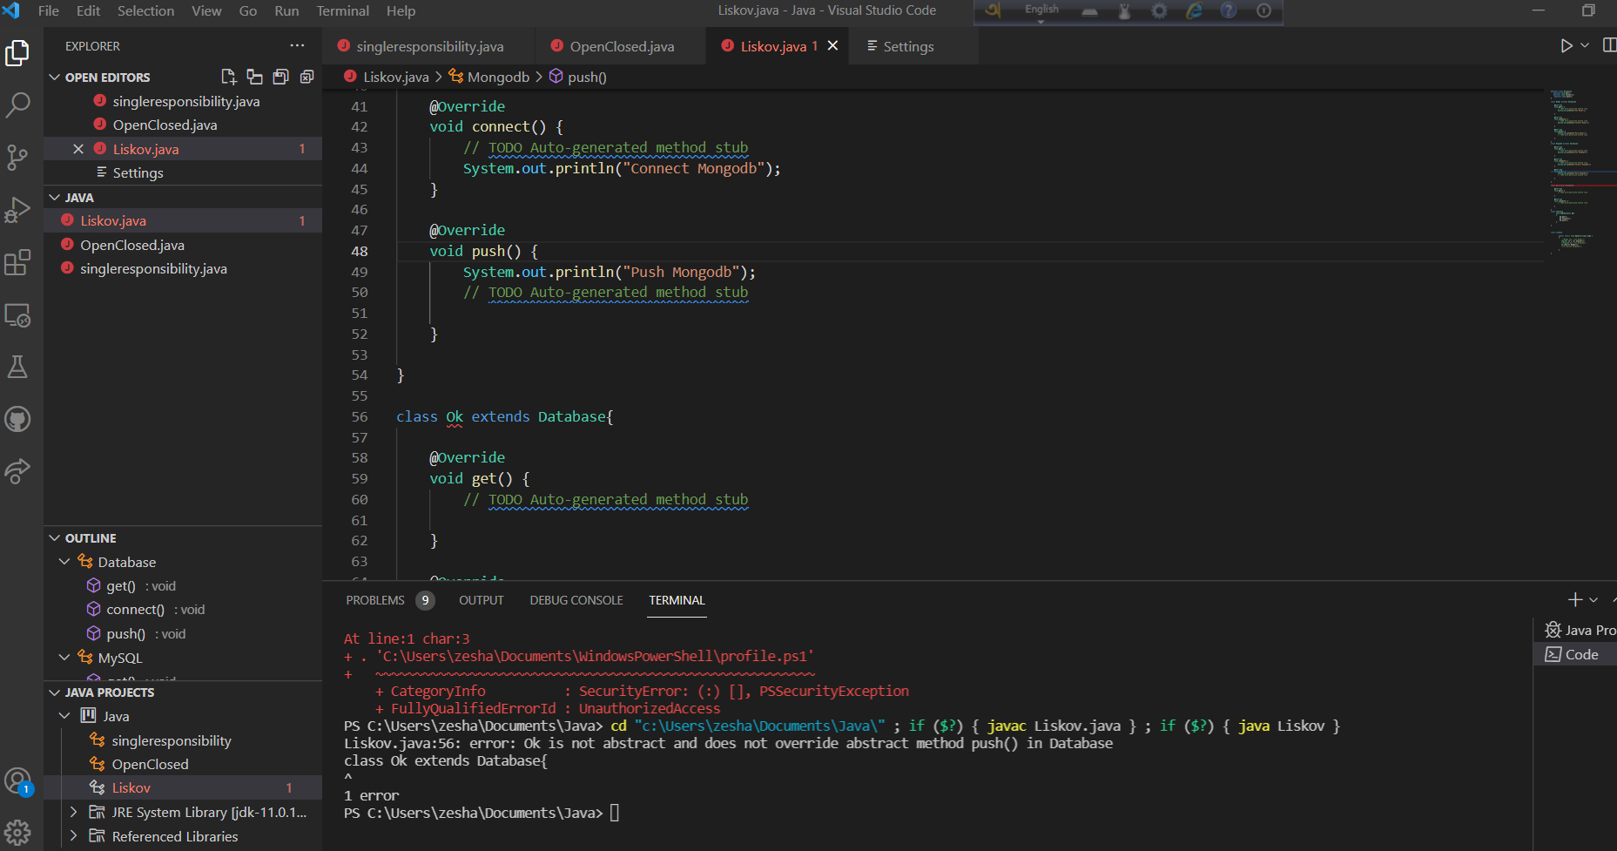The width and height of the screenshot is (1617, 851).
Task: Open the Search view
Action: click(x=17, y=105)
